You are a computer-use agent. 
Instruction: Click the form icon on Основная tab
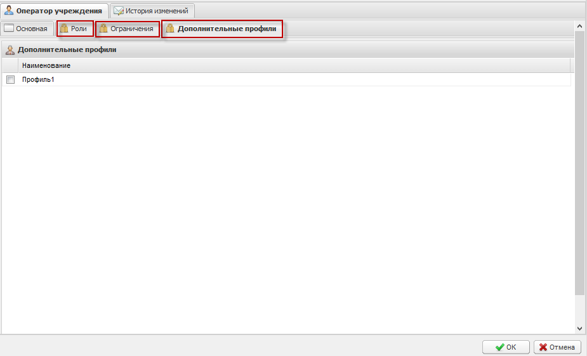(x=9, y=29)
